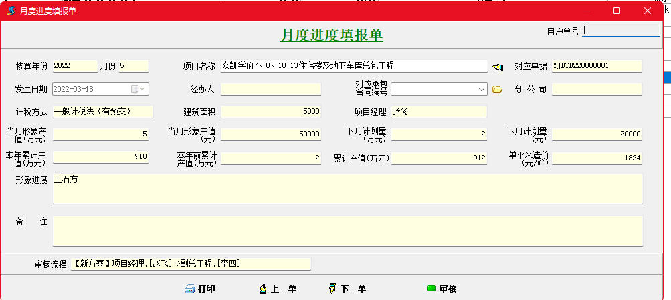Click the contract number folder icon
The height and width of the screenshot is (300, 671).
point(497,89)
